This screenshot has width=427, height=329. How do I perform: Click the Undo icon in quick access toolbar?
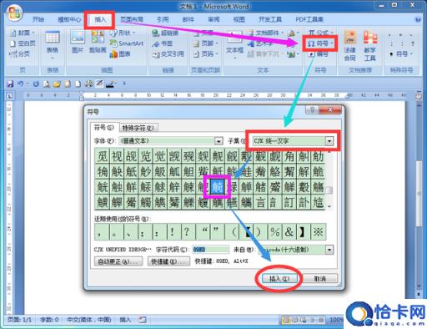20,84
